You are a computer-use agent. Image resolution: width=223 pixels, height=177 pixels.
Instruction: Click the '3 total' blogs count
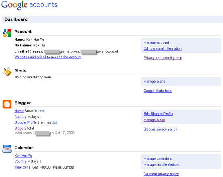pos(29,129)
